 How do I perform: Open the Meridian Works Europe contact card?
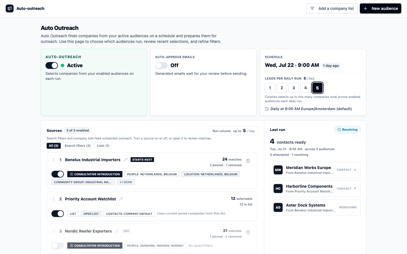point(315,170)
